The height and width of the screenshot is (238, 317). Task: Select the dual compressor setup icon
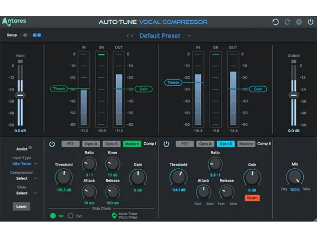coord(37,35)
